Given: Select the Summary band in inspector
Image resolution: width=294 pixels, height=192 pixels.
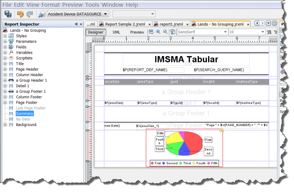Looking at the screenshot, I should point(24,113).
